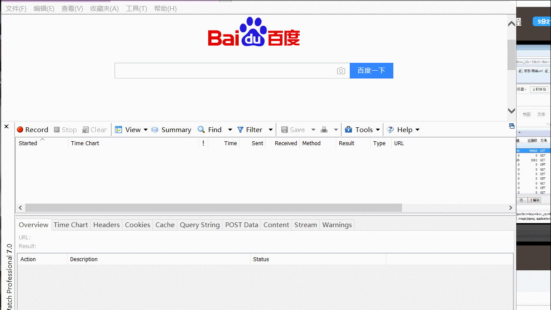Expand the Help dropdown arrow

(x=417, y=130)
